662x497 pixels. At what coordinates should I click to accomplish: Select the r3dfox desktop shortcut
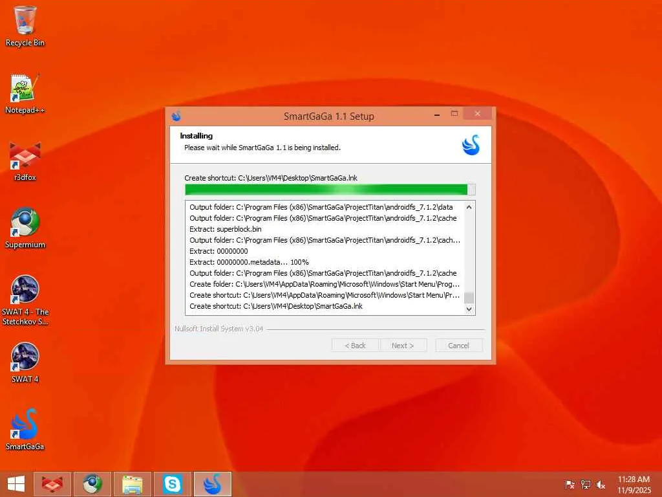click(x=25, y=161)
